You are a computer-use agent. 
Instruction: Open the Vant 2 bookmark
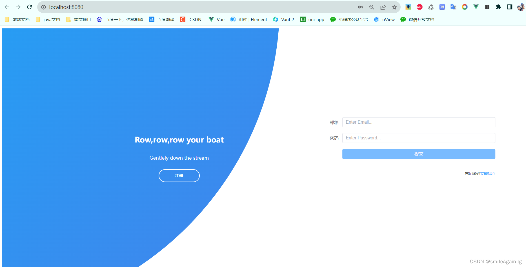(x=283, y=19)
